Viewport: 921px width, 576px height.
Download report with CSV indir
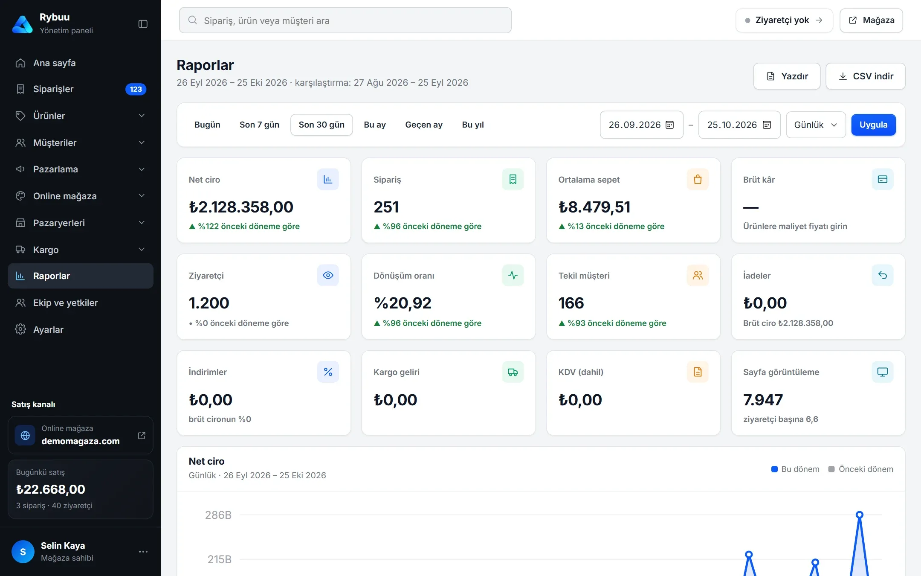pos(866,76)
